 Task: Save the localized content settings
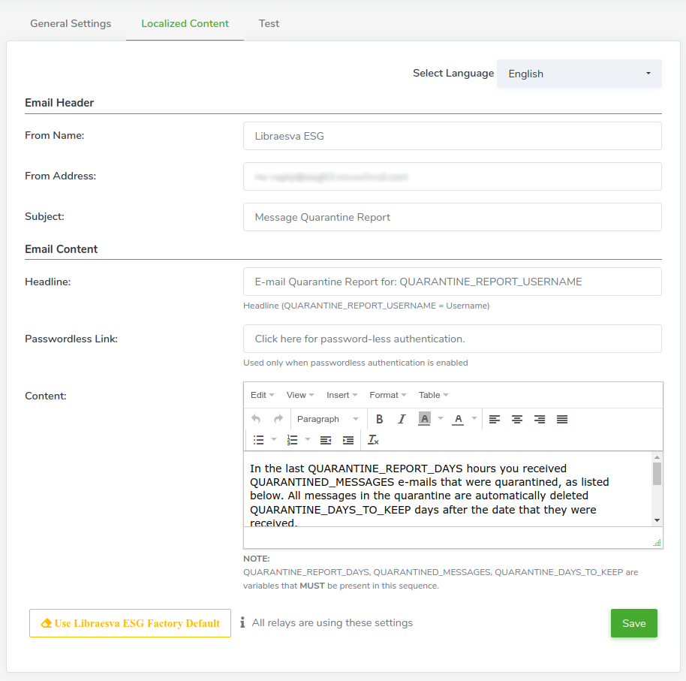[x=634, y=623]
